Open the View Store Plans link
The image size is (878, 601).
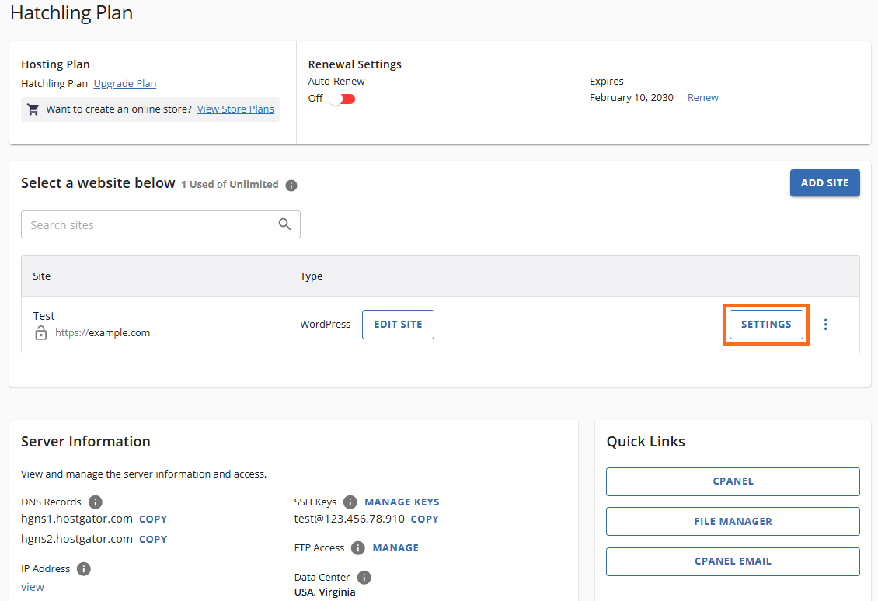pyautogui.click(x=235, y=109)
